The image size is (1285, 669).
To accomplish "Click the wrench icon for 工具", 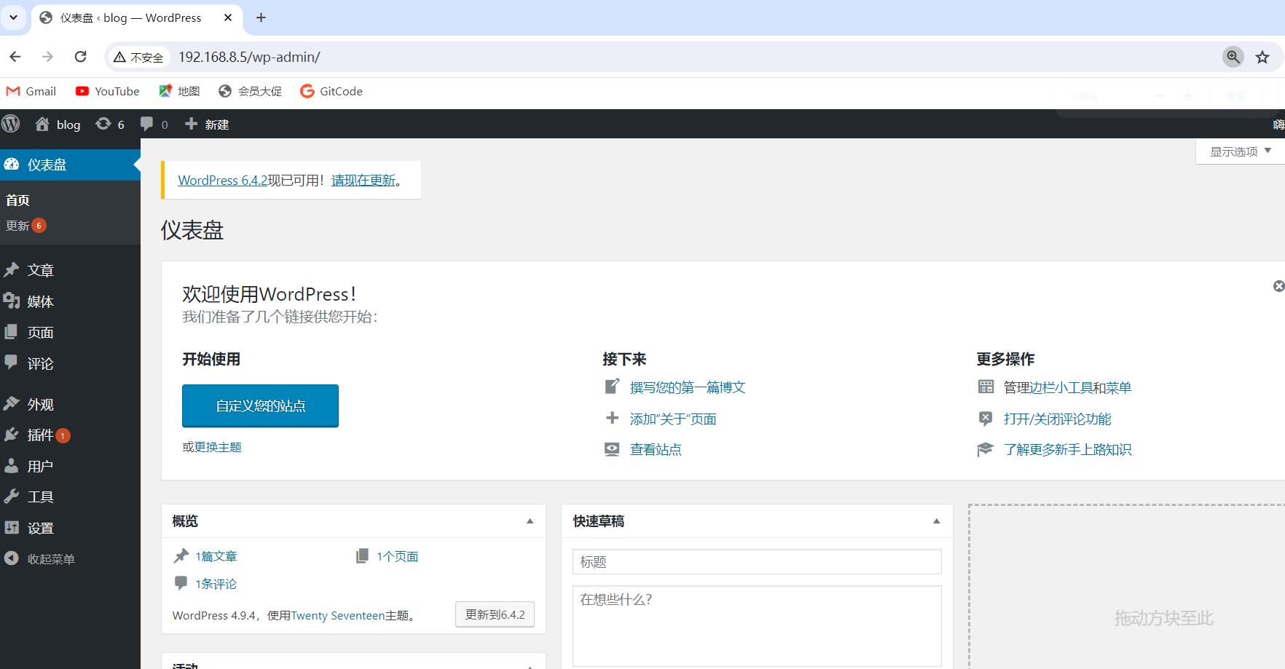I will (x=12, y=496).
